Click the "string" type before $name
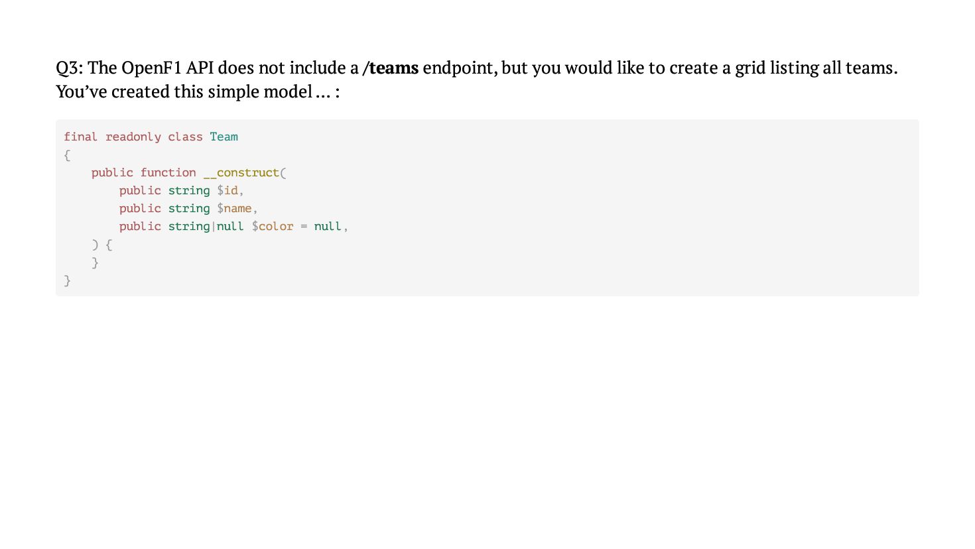 click(x=188, y=209)
